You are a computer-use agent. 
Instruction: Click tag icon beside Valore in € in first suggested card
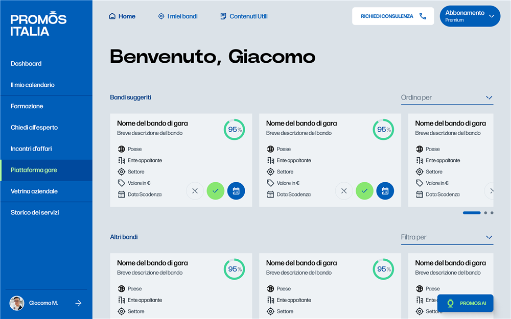click(x=121, y=183)
